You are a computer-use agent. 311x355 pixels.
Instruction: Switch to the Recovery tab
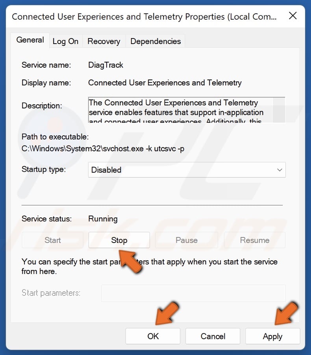[x=104, y=41]
